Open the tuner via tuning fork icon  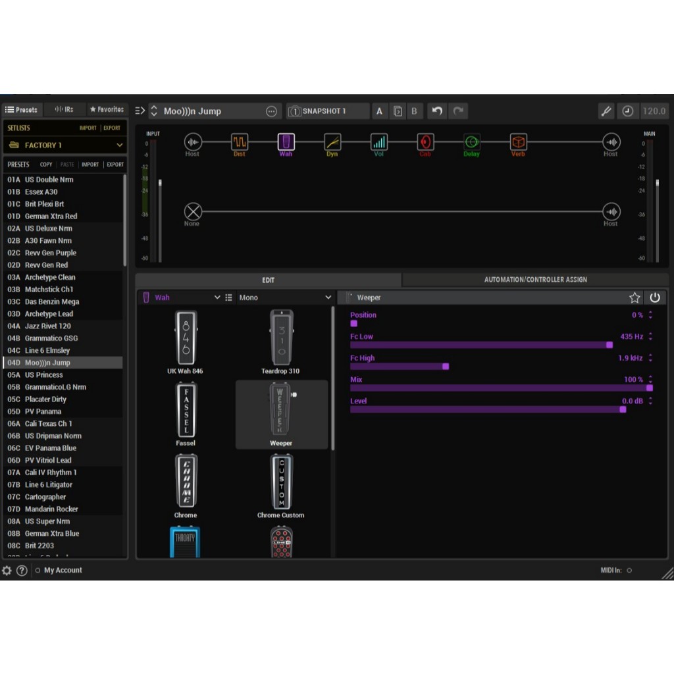606,111
